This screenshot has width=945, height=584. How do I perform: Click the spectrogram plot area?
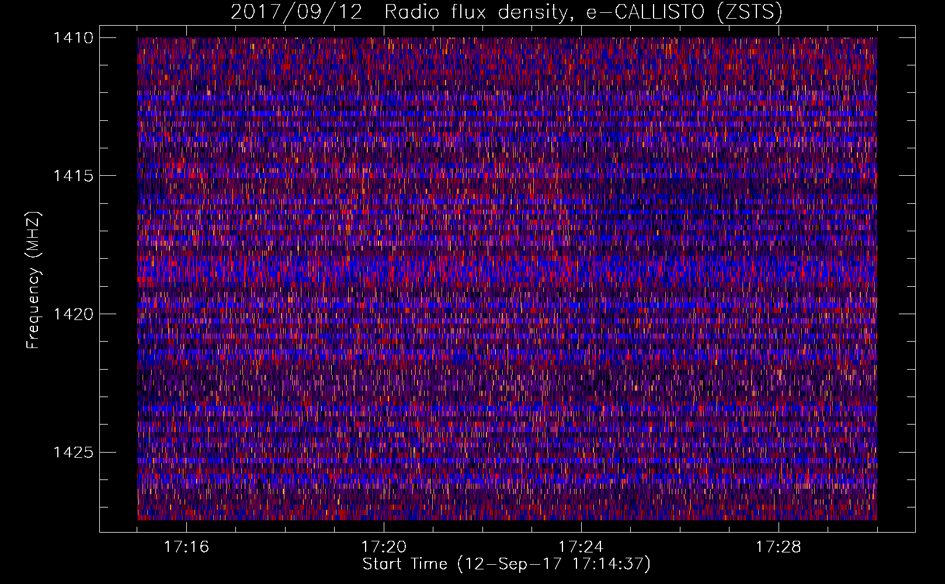tap(507, 279)
